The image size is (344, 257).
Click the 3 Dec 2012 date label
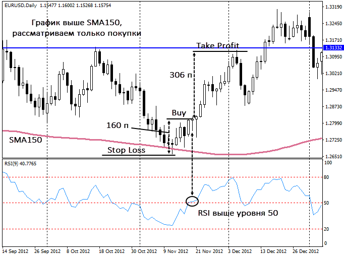pos(240,251)
